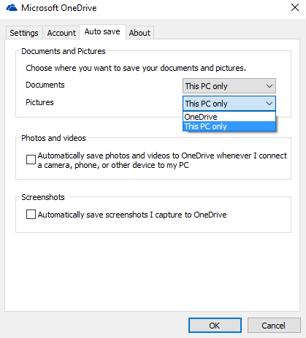Click the Pictures field label
The width and height of the screenshot is (306, 338).
coord(39,102)
